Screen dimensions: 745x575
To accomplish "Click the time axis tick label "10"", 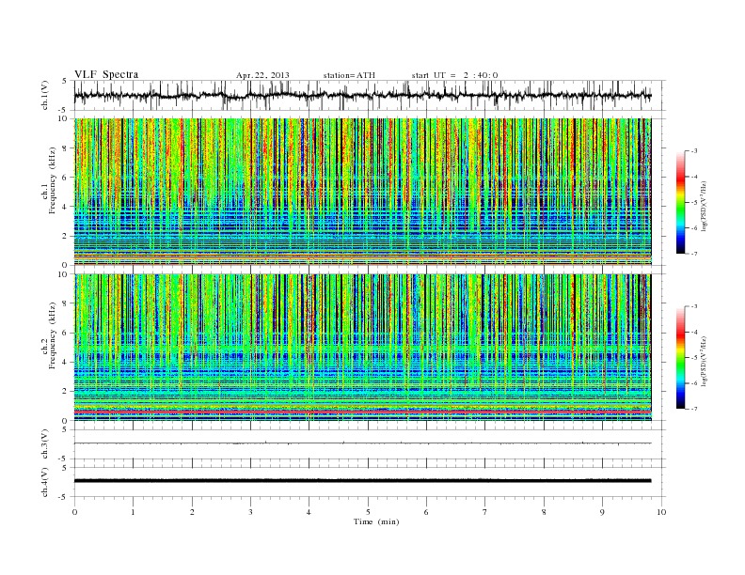I will (661, 512).
